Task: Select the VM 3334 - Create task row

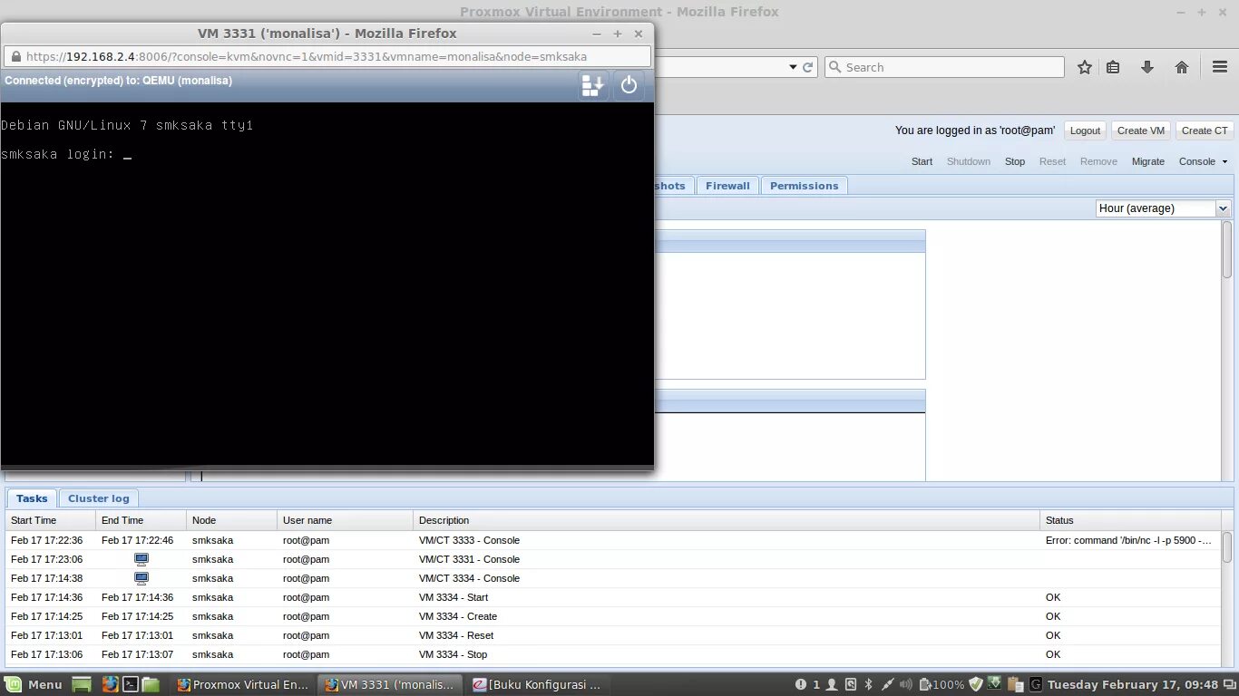Action: (613, 616)
